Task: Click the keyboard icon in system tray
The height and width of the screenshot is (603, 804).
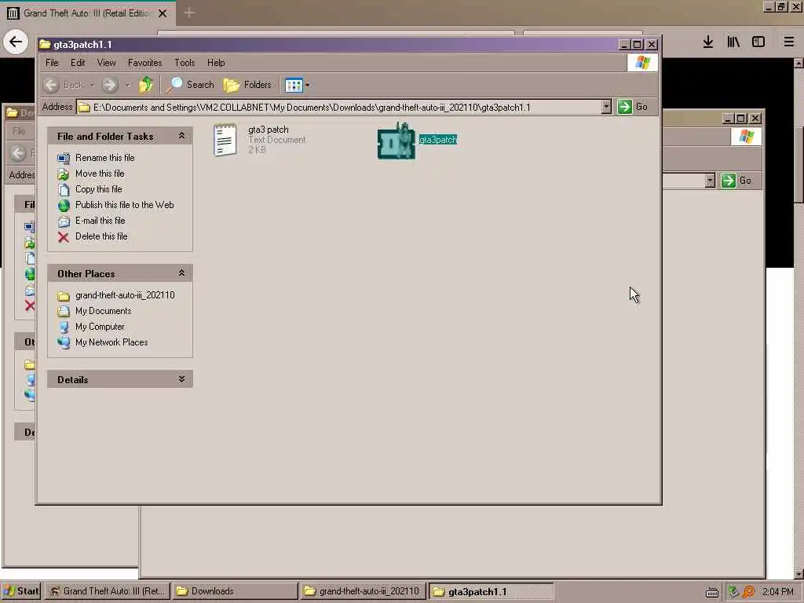Action: [711, 592]
